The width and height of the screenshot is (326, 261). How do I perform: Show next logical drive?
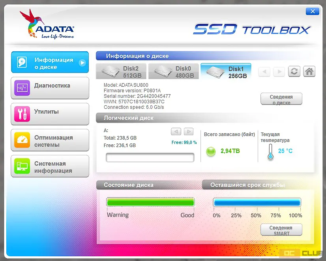(x=189, y=131)
